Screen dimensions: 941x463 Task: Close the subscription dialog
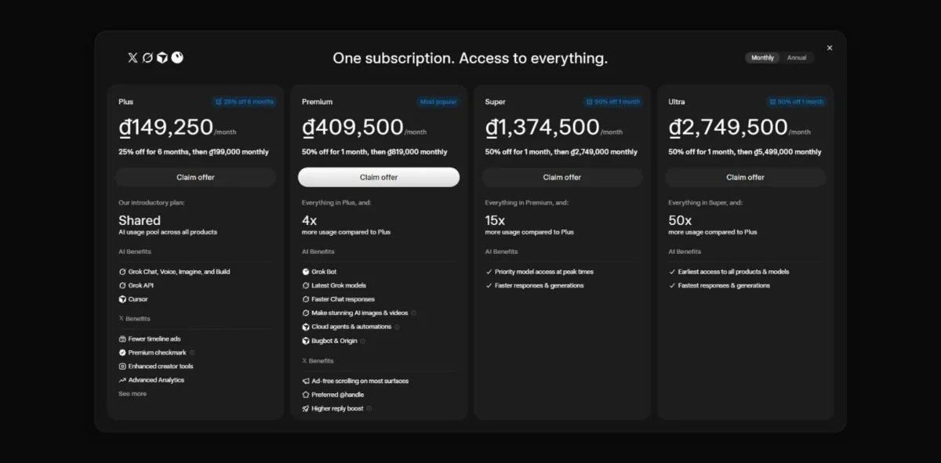pyautogui.click(x=830, y=48)
